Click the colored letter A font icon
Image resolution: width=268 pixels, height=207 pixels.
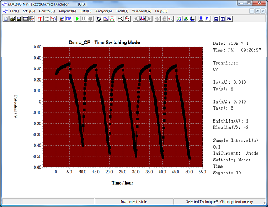pos(186,19)
